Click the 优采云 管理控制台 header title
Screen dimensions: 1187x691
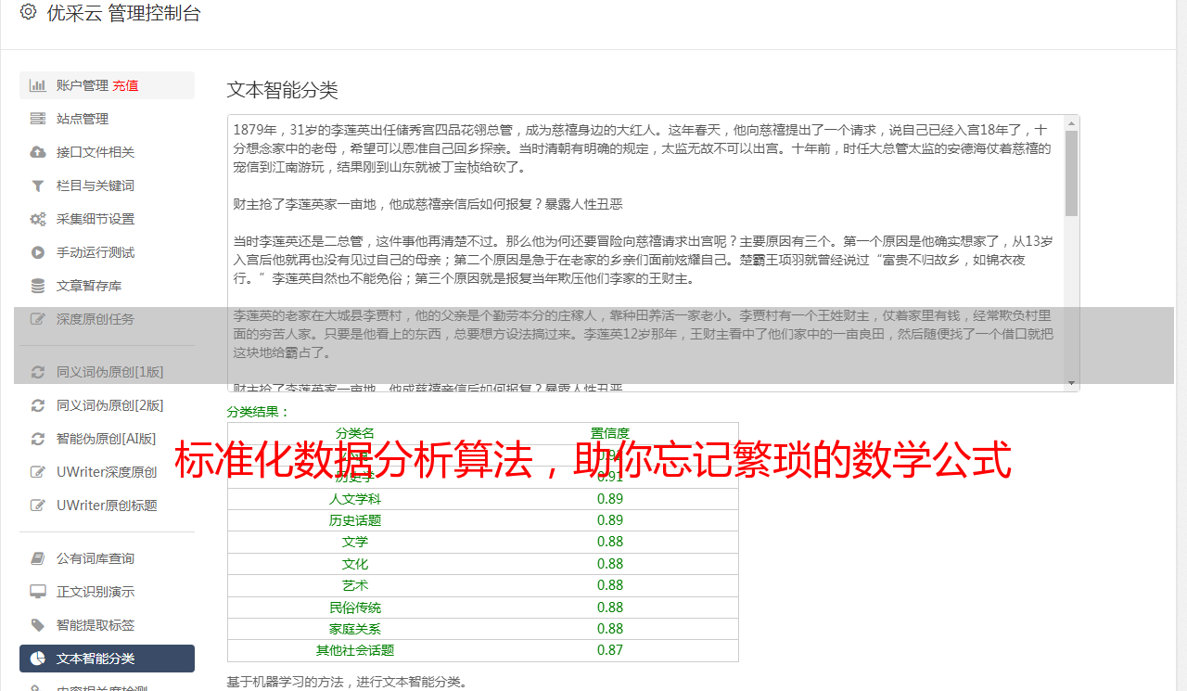(123, 13)
